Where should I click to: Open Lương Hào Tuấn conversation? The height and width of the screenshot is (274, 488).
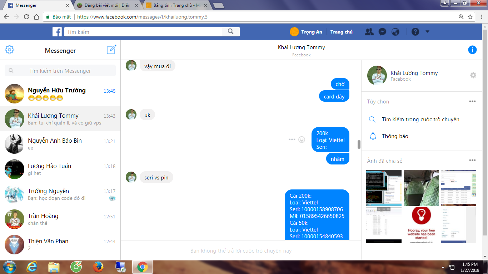pos(60,169)
